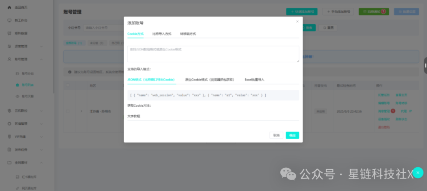Click the 账号转移 action link

402,103
